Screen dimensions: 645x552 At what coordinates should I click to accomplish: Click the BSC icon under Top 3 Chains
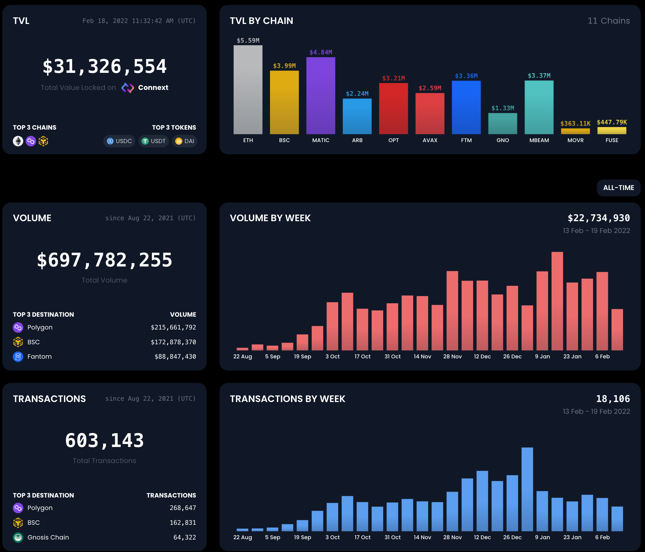(x=44, y=141)
